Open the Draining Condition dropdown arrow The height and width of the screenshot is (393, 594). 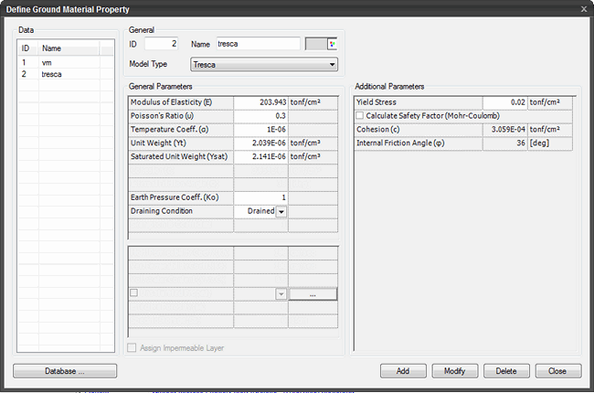281,211
